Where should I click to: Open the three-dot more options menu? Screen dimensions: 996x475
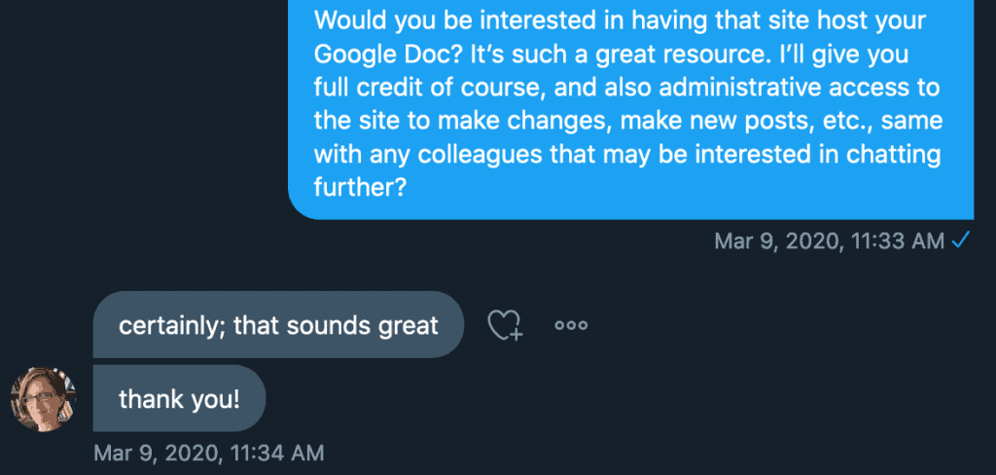pyautogui.click(x=571, y=326)
